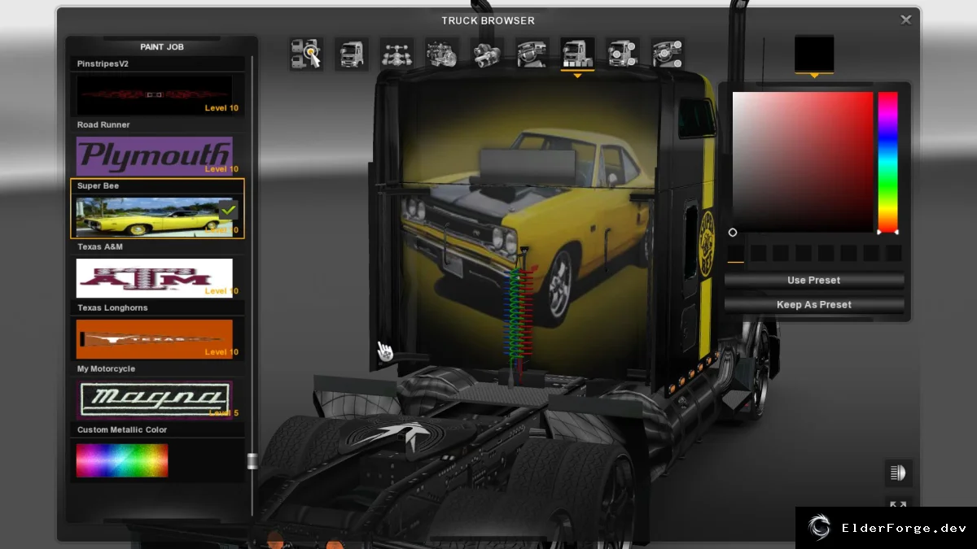Click the paint job list scrollbar handle
Screen dimensions: 977x549
pos(252,461)
